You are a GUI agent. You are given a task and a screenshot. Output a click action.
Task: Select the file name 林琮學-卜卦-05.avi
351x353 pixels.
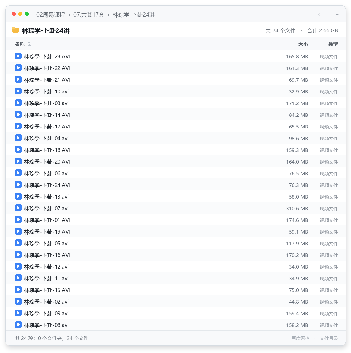click(46, 243)
